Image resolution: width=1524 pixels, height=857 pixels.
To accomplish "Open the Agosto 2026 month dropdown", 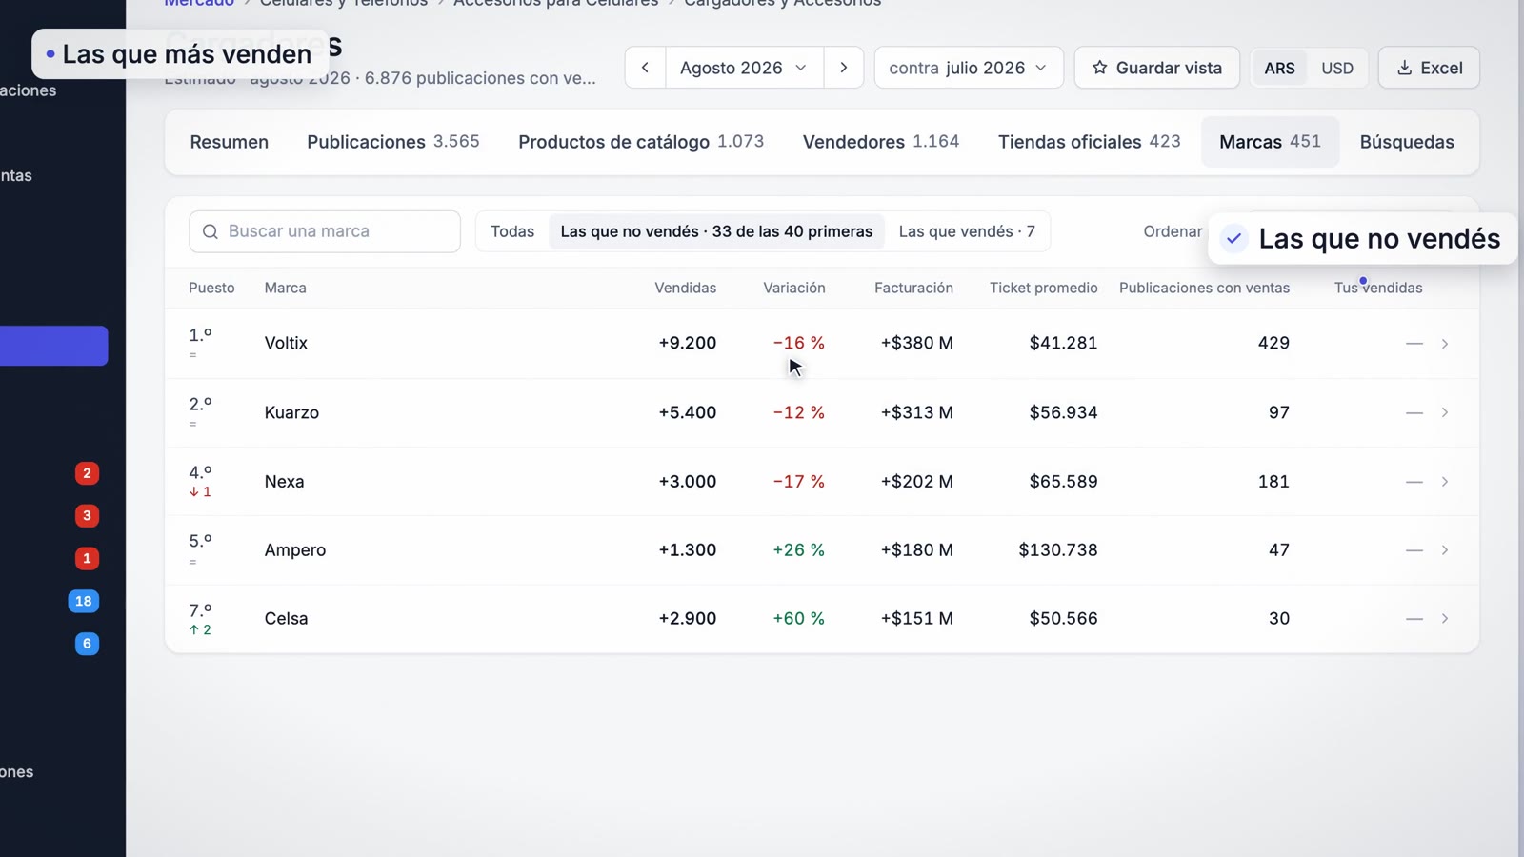I will 744,68.
